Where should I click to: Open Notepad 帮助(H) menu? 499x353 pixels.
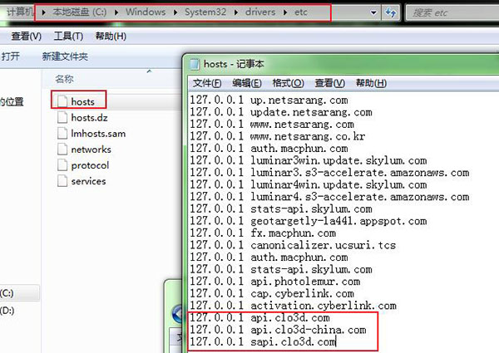(x=371, y=83)
